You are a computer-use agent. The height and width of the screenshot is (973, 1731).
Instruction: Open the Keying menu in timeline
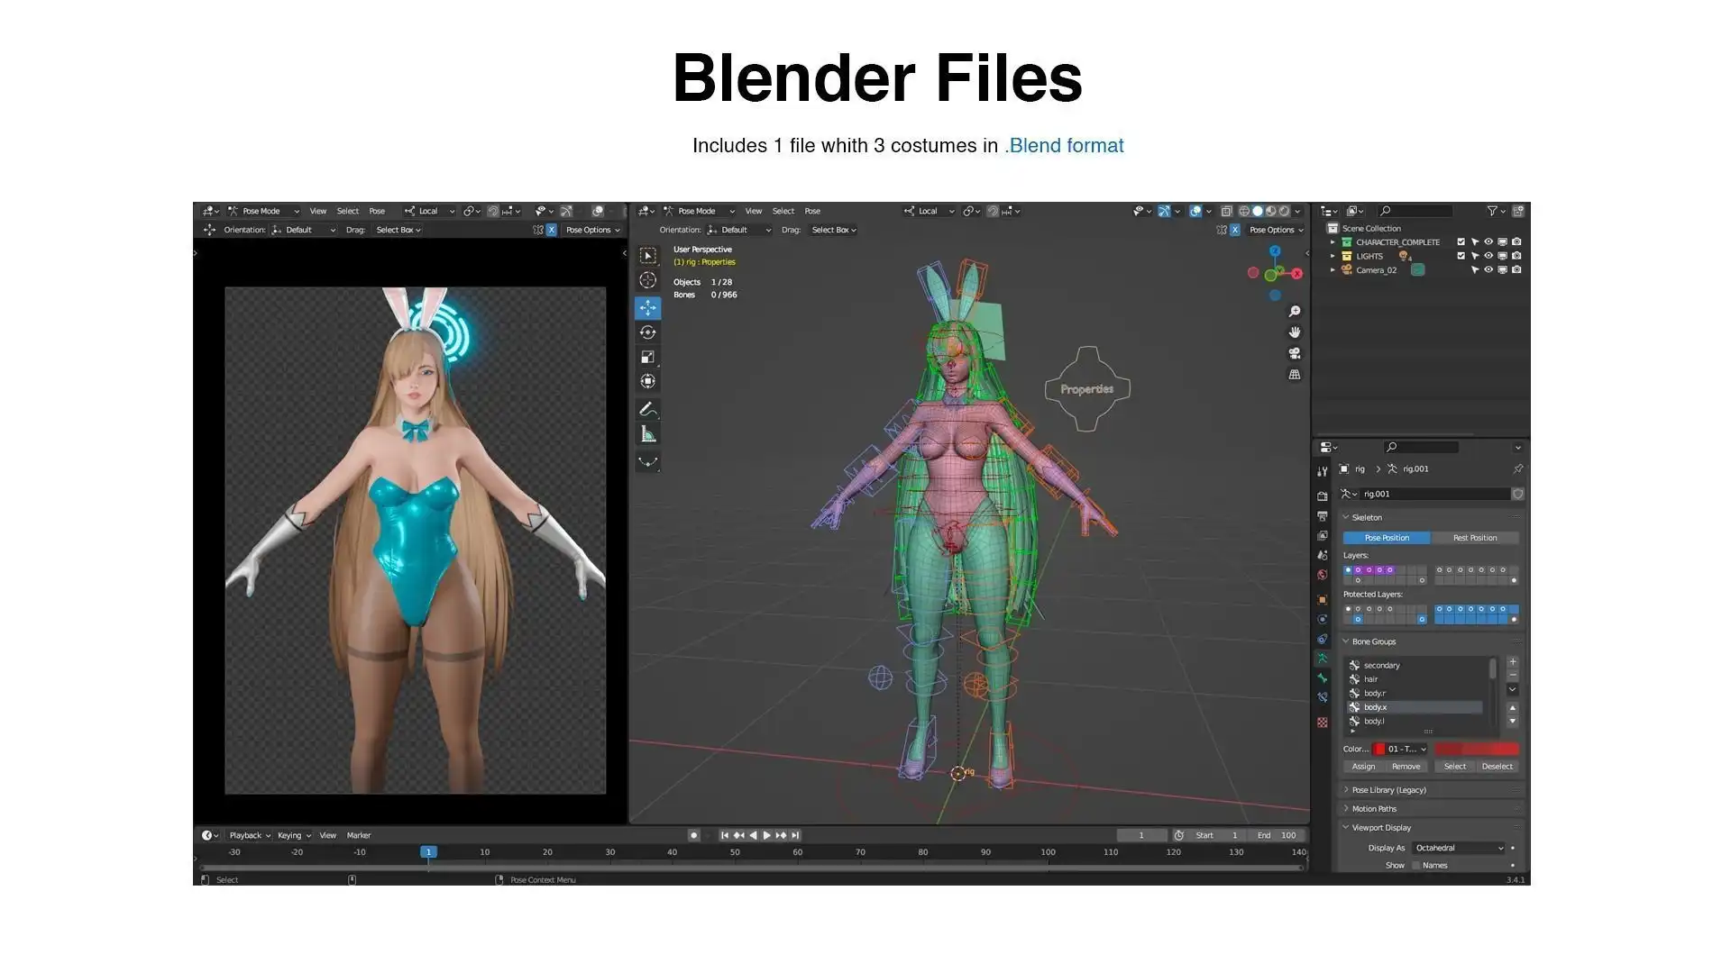293,835
